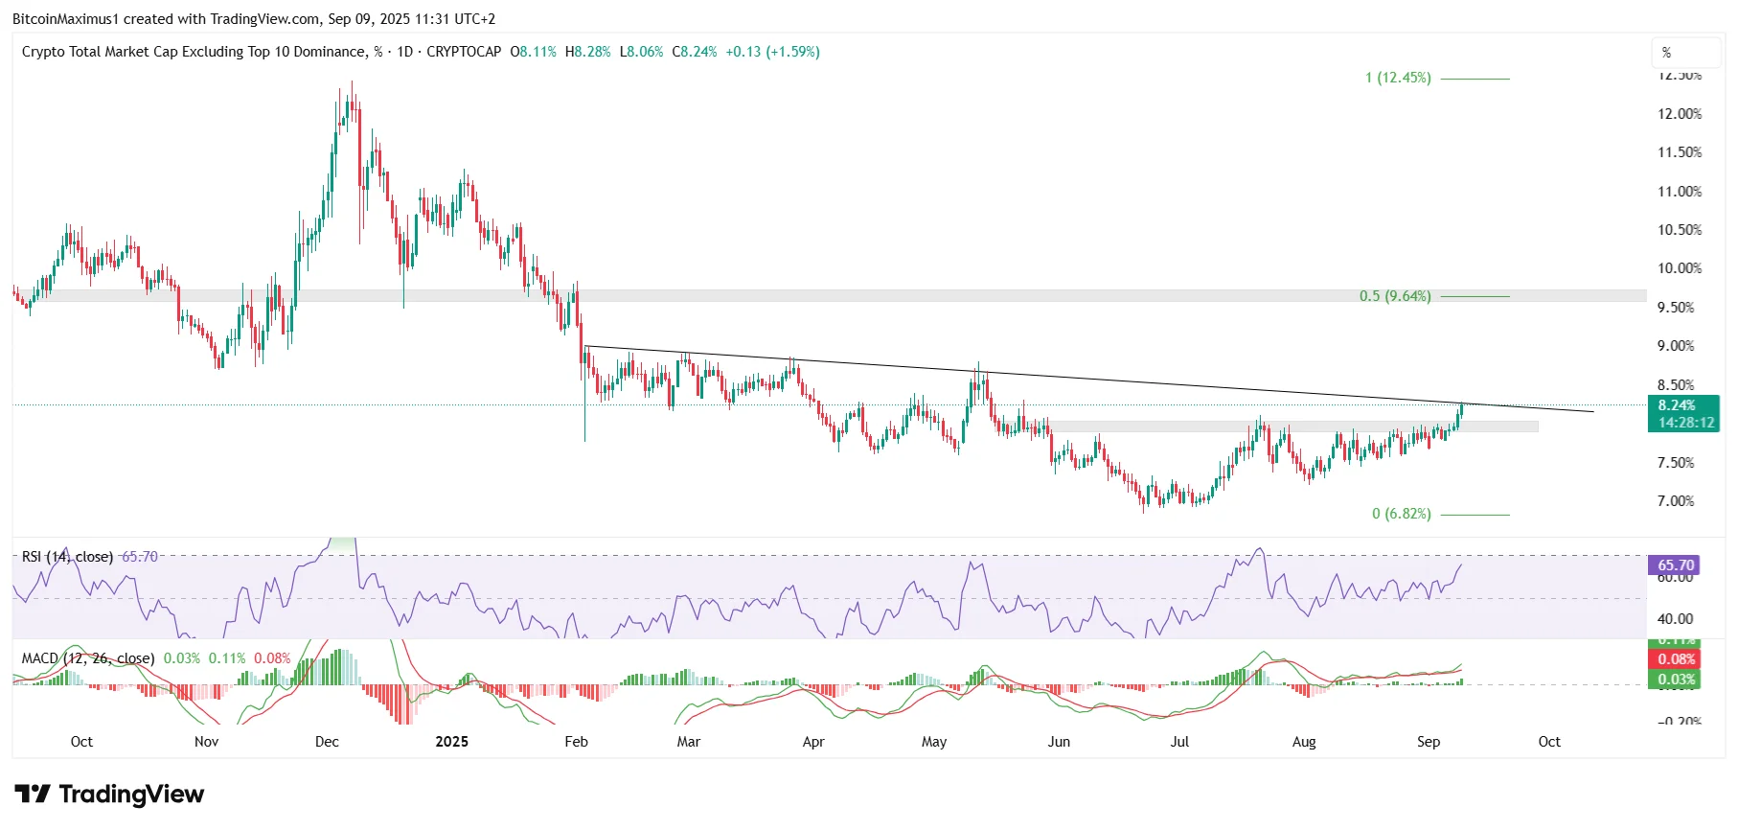Screen dimensions: 1738x830
Task: Click the closing price value C8.24% in header
Action: tap(694, 52)
